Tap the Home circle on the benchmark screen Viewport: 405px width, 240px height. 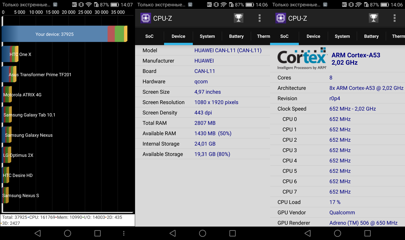click(x=67, y=233)
